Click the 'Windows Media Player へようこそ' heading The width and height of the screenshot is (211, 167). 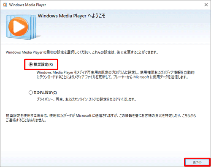click(71, 16)
